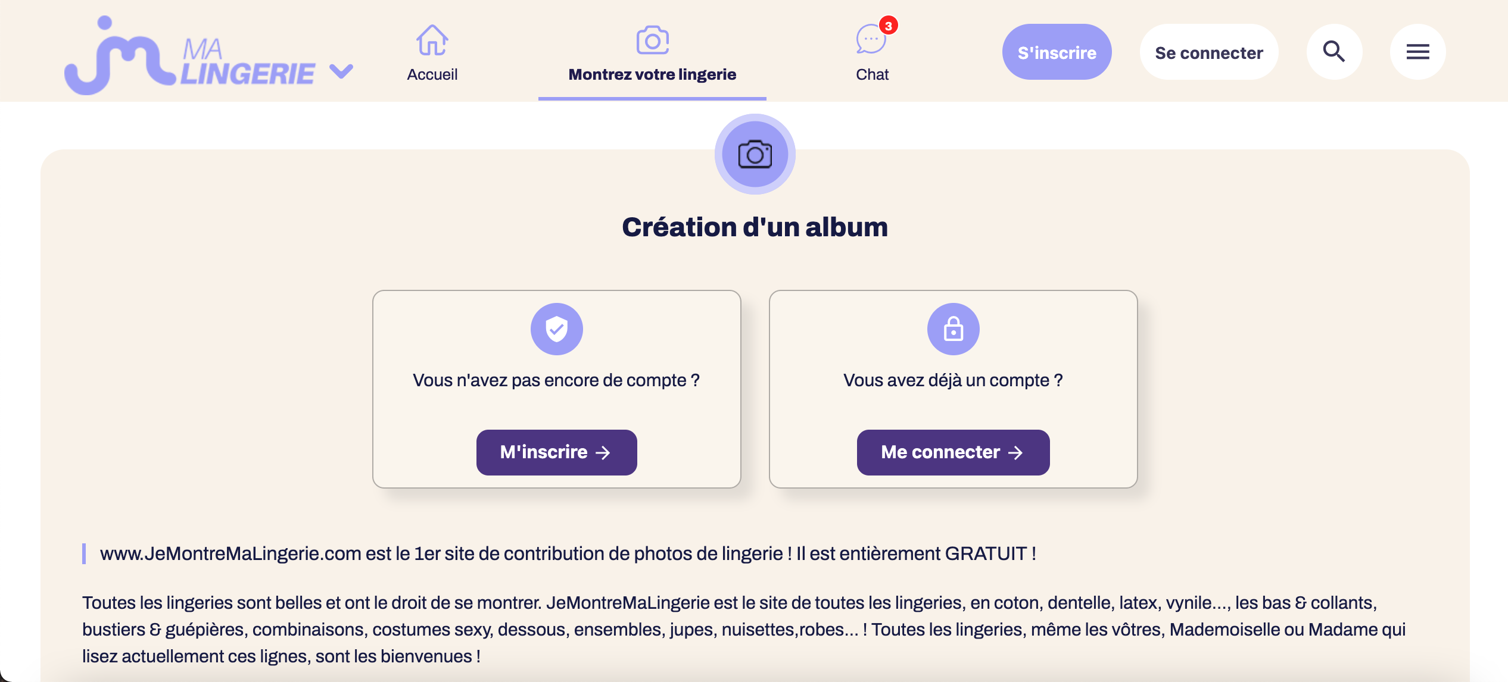Viewport: 1508px width, 682px height.
Task: Click the Accueil house icon
Action: [432, 40]
